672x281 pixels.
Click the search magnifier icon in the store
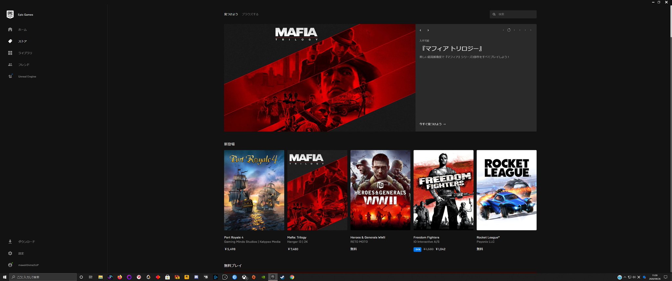494,14
